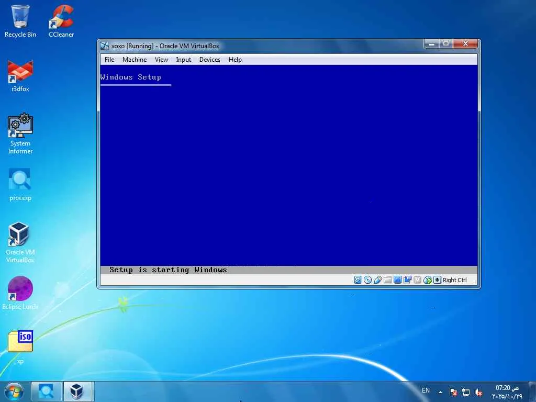The height and width of the screenshot is (402, 536).
Task: Click the keyboard capture arrow icon
Action: point(437,280)
